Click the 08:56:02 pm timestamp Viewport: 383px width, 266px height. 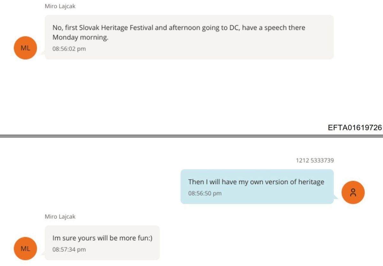coord(69,49)
